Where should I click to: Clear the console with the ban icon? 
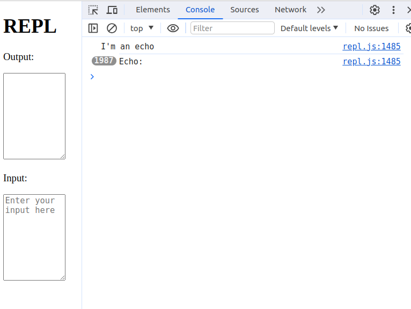(112, 28)
